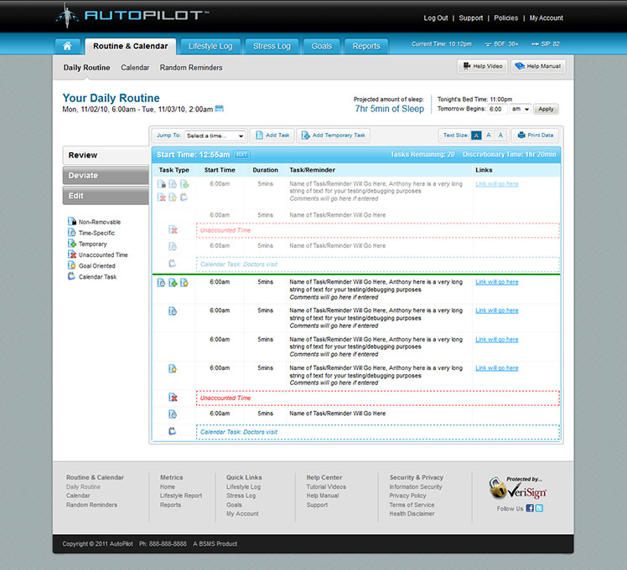Image resolution: width=627 pixels, height=570 pixels.
Task: Open the am/pm dropdown for Tomorrow Begins
Action: 521,109
